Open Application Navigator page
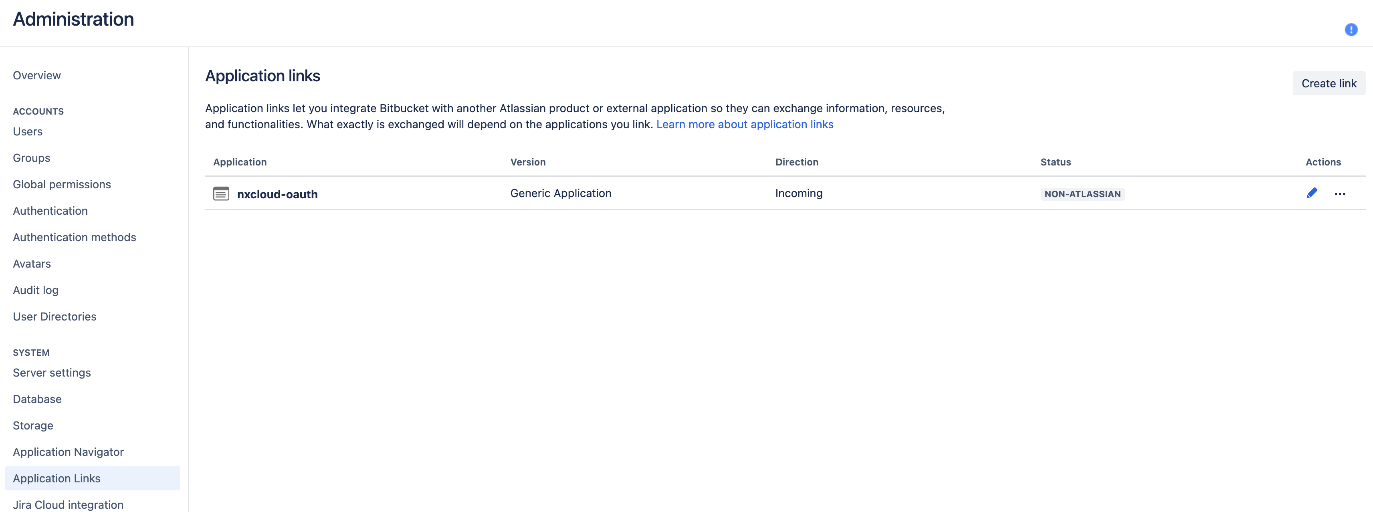Screen dimensions: 1373x512 click(x=68, y=452)
